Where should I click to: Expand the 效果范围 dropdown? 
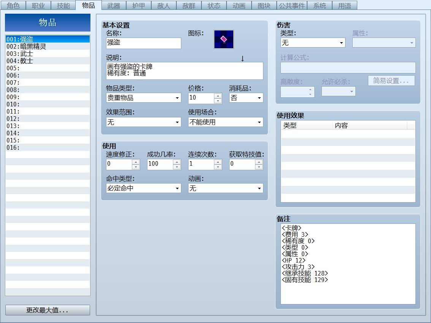coord(144,122)
